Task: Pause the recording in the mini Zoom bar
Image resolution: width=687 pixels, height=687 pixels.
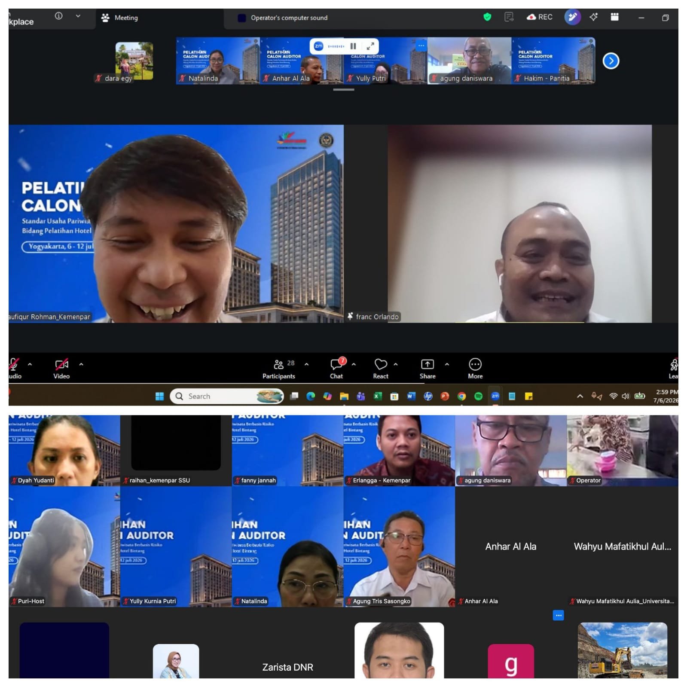Action: pyautogui.click(x=353, y=46)
